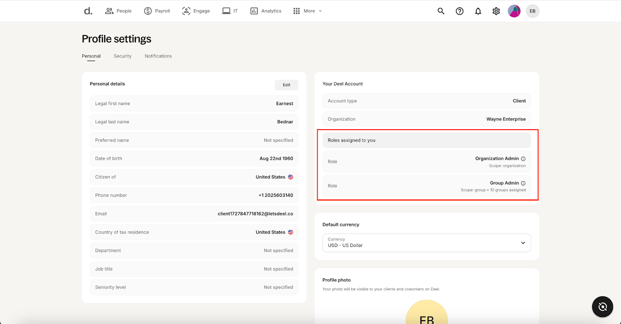Open the People menu
This screenshot has height=324, width=621.
[x=118, y=11]
